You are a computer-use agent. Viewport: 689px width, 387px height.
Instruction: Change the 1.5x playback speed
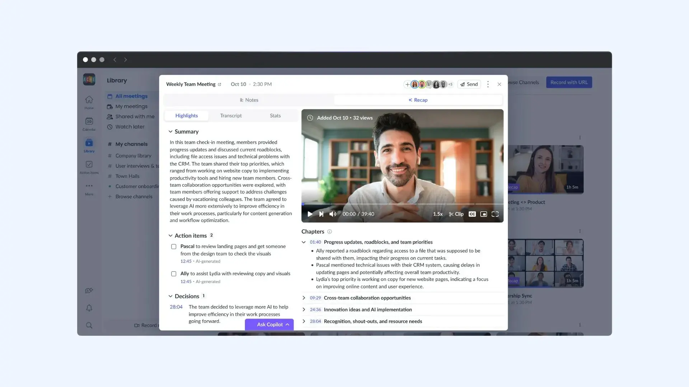437,214
